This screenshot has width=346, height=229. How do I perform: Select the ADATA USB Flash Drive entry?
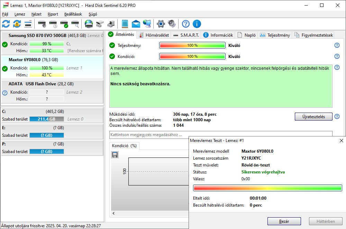(53, 92)
